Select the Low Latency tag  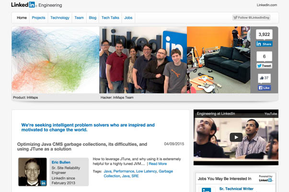click(x=146, y=171)
